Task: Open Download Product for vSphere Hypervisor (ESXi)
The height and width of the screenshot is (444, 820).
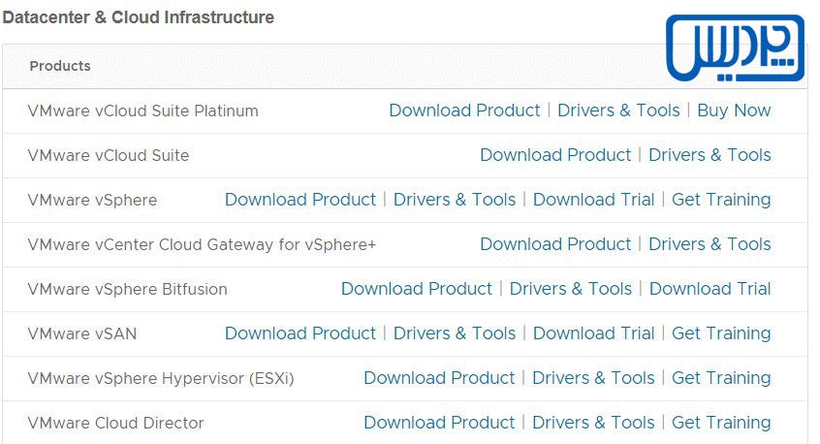Action: (x=439, y=377)
